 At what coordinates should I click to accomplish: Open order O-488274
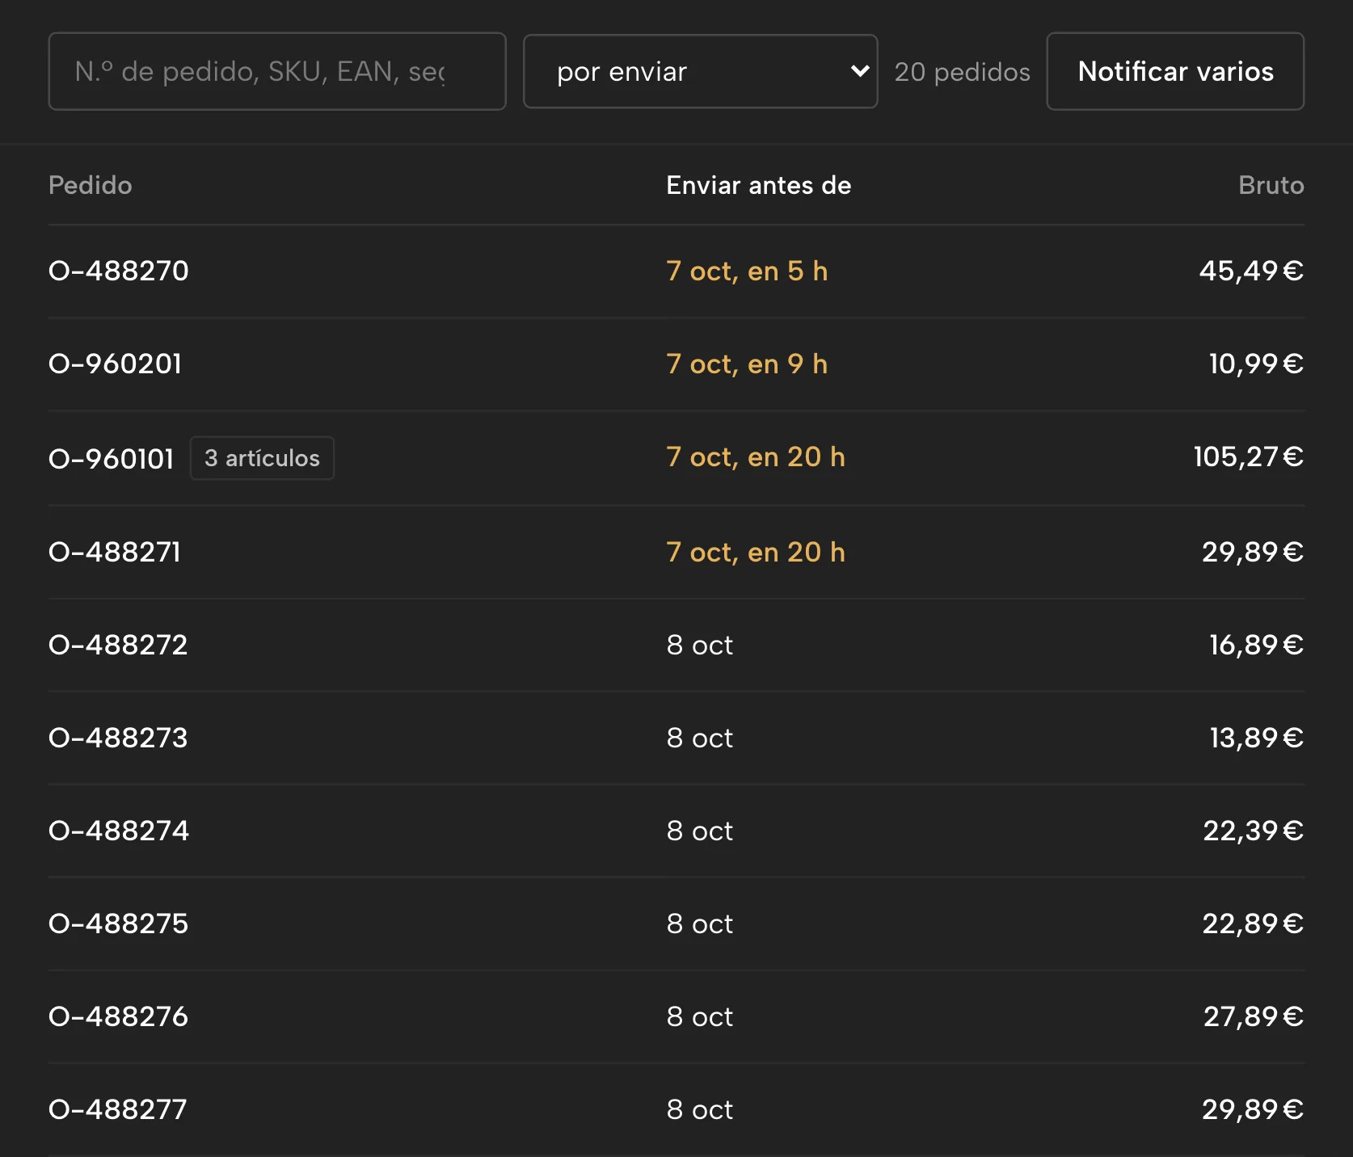click(x=119, y=831)
